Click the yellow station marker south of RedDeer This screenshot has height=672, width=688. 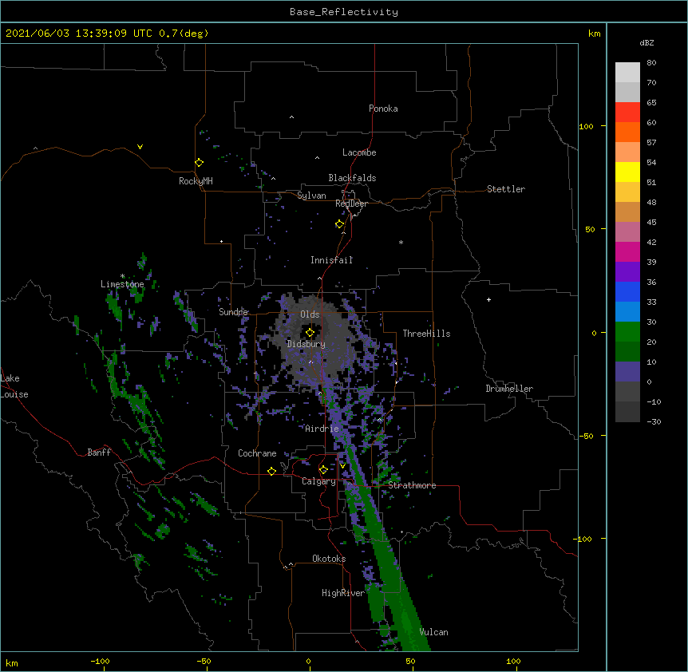340,224
